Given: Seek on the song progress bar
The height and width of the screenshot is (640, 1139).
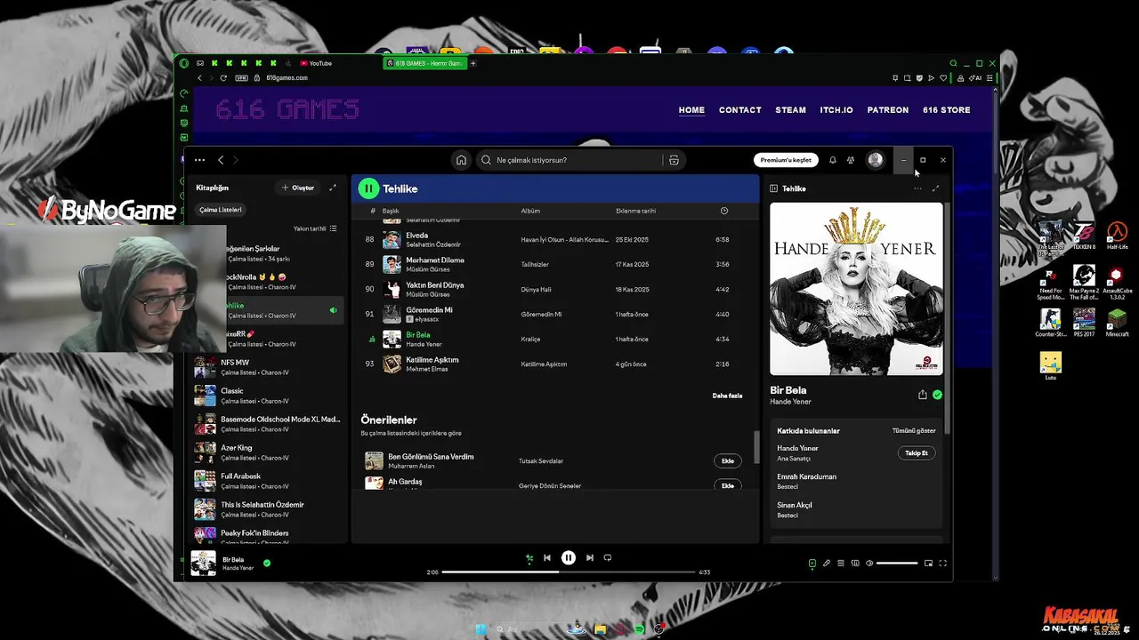Looking at the screenshot, I should coord(569,572).
